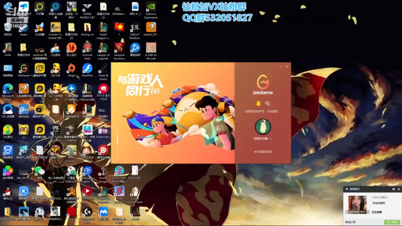This screenshot has height=226, width=402.
Task: Open the Origin desktop shortcut
Action: click(71, 70)
